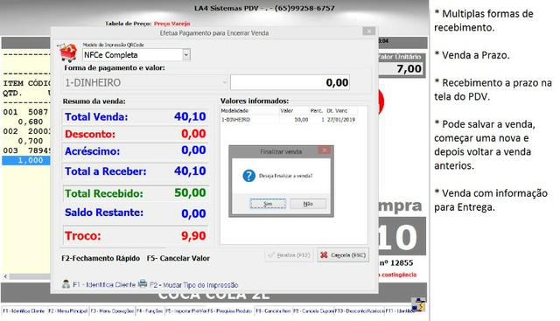Click the Não button

coord(308,204)
